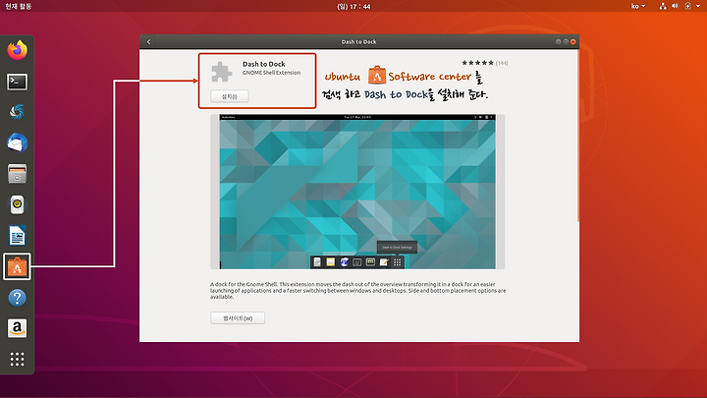
Task: Expand the system menu arrow
Action: pyautogui.click(x=698, y=6)
